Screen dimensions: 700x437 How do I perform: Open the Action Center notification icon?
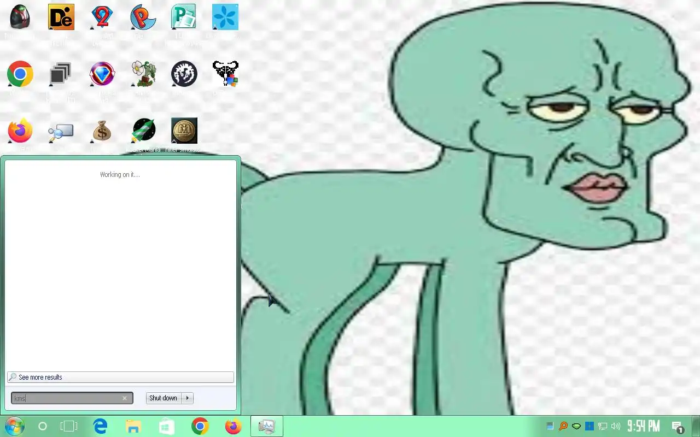(678, 427)
